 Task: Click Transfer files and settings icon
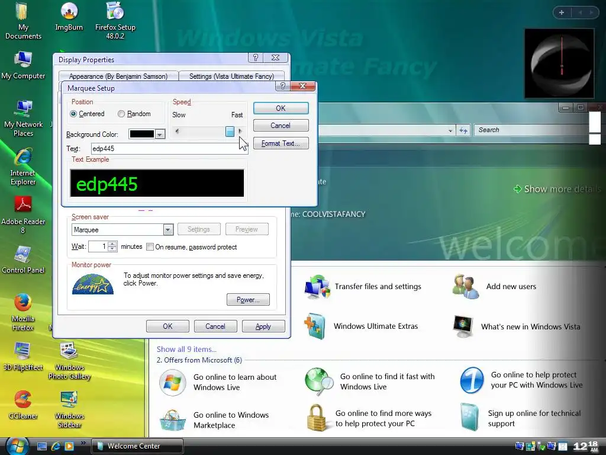point(318,287)
